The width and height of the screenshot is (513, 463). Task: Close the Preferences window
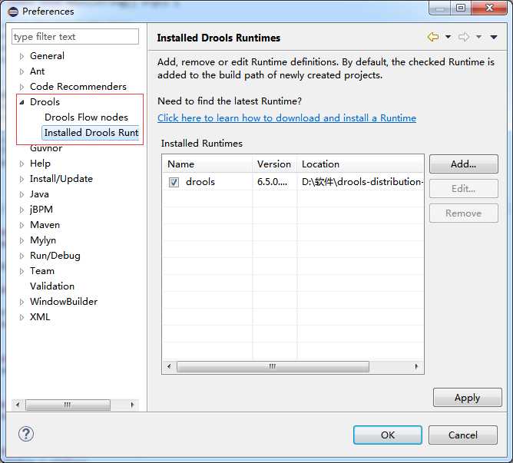pyautogui.click(x=489, y=8)
